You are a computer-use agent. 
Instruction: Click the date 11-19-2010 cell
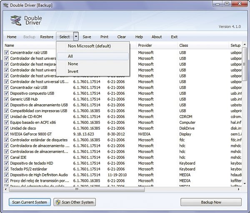117,175
